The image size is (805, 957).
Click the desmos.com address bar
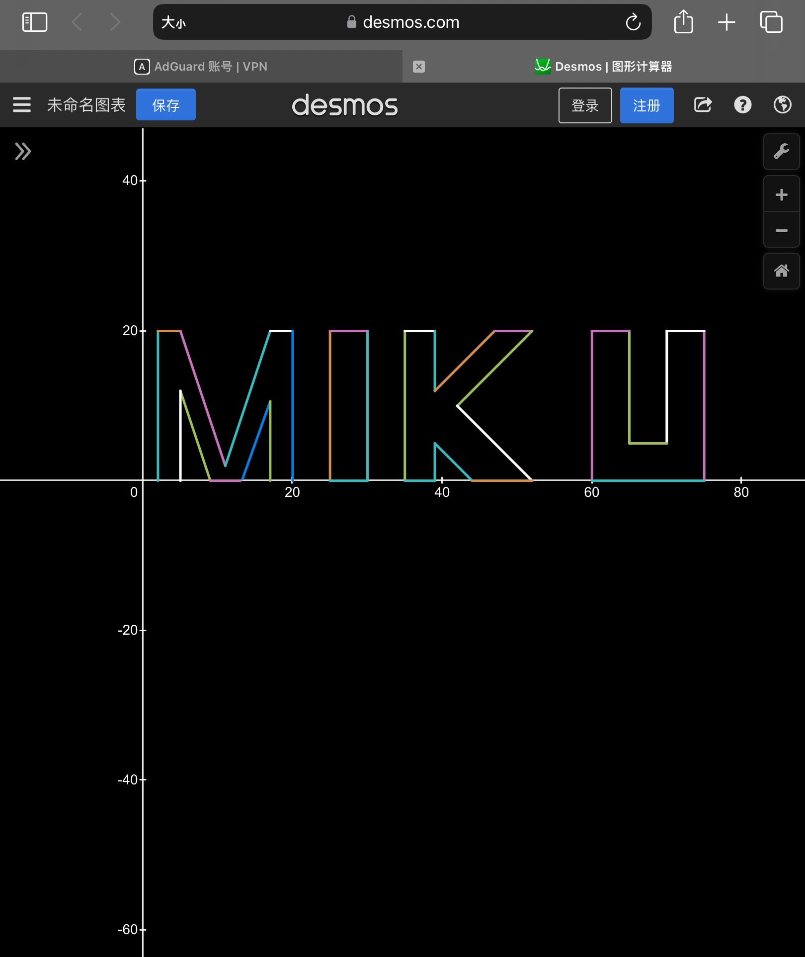click(x=402, y=22)
